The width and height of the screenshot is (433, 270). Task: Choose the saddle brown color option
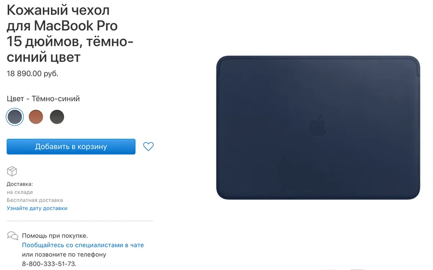[36, 117]
